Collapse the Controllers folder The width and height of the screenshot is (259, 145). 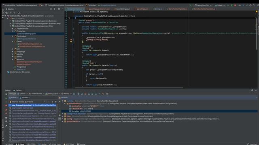click(13, 36)
